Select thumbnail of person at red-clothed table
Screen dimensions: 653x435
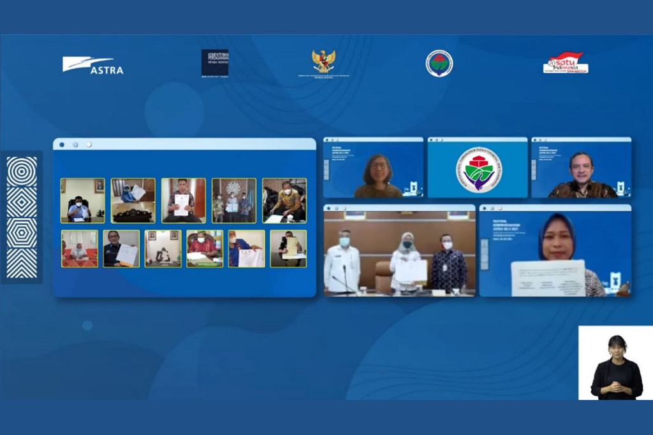coord(80,248)
